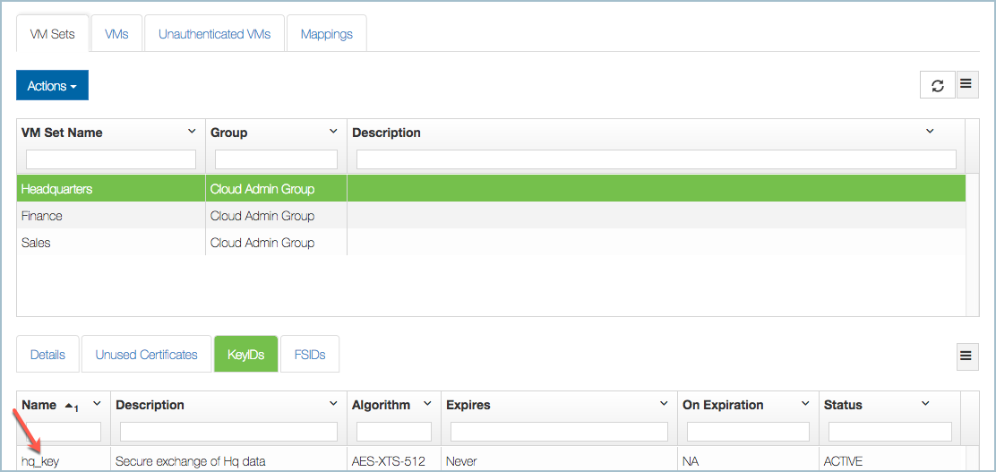Click the refresh icon button
The width and height of the screenshot is (996, 472).
click(937, 85)
